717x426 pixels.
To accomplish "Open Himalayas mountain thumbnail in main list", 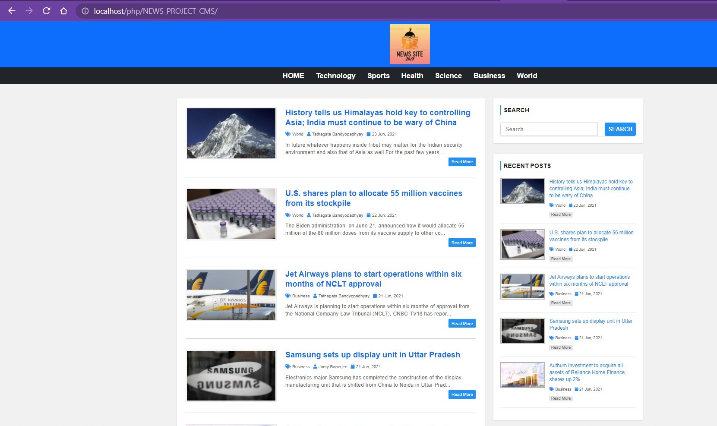I will pyautogui.click(x=231, y=133).
